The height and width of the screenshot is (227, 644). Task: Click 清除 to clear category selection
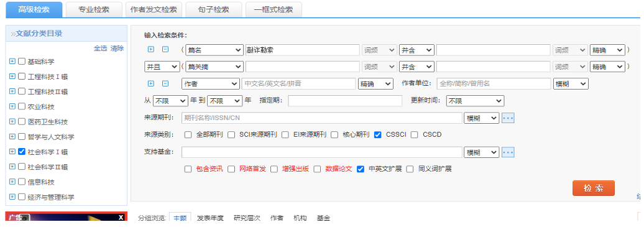point(117,48)
